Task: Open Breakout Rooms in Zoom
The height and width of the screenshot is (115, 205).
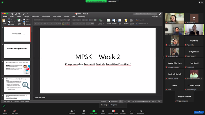Action: (x=113, y=112)
